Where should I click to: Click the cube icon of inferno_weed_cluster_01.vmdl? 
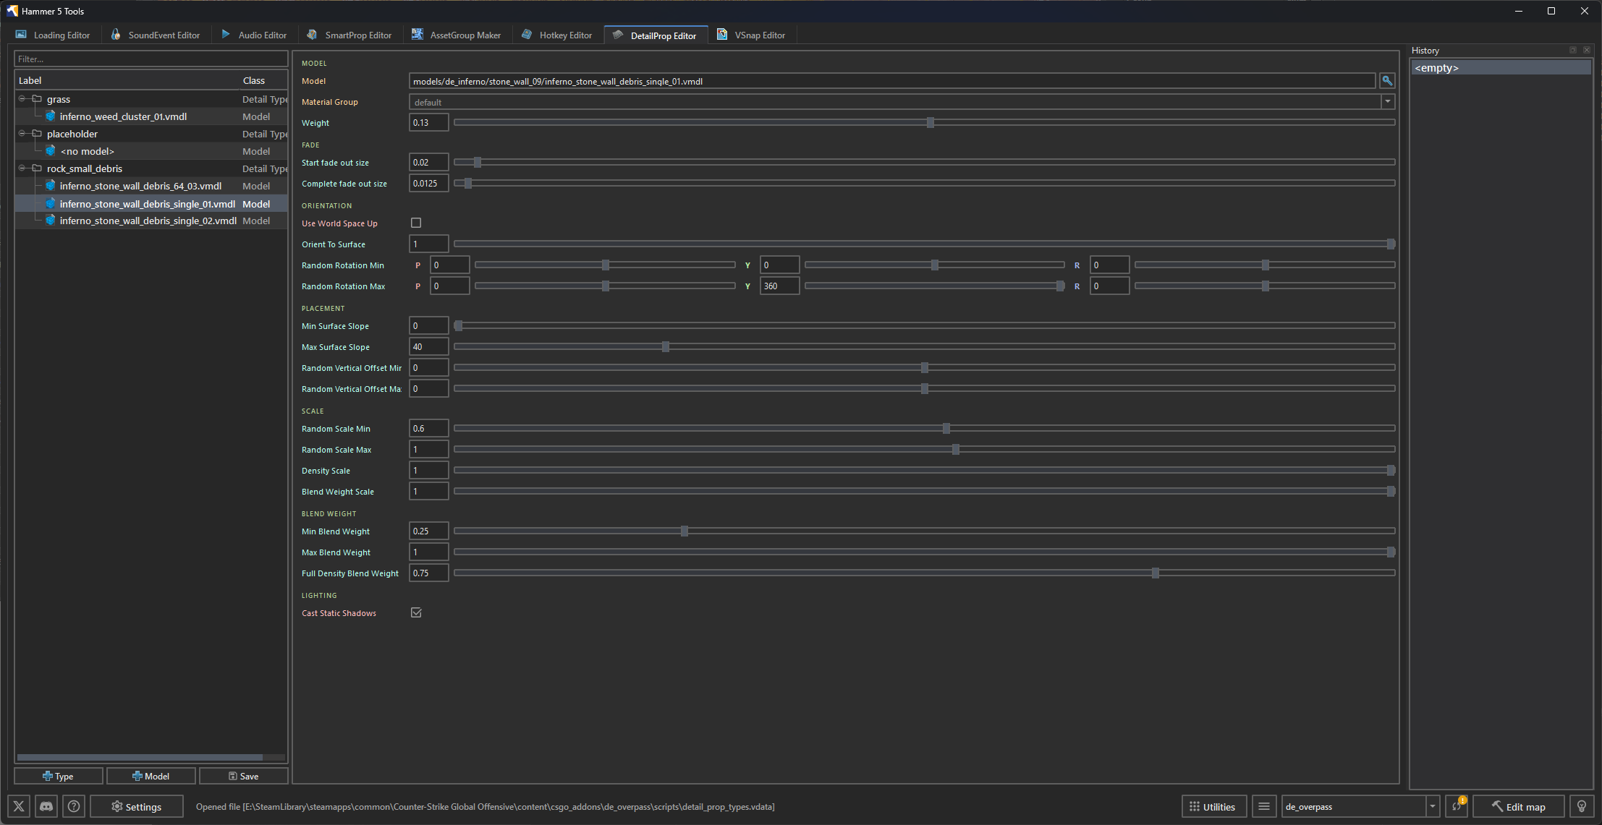pos(51,116)
